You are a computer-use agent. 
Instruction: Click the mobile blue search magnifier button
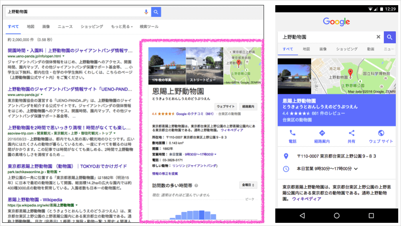(389, 37)
